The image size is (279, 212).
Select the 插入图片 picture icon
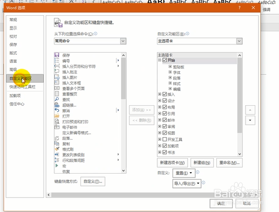tap(57, 77)
